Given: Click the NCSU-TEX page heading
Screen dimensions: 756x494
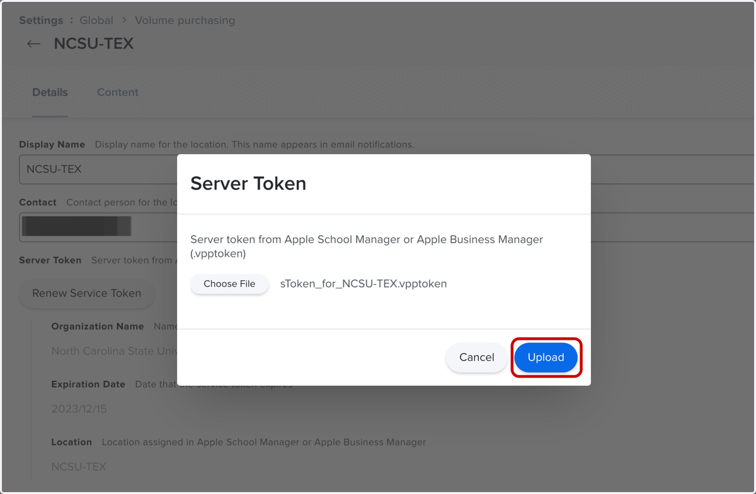Looking at the screenshot, I should pyautogui.click(x=94, y=44).
